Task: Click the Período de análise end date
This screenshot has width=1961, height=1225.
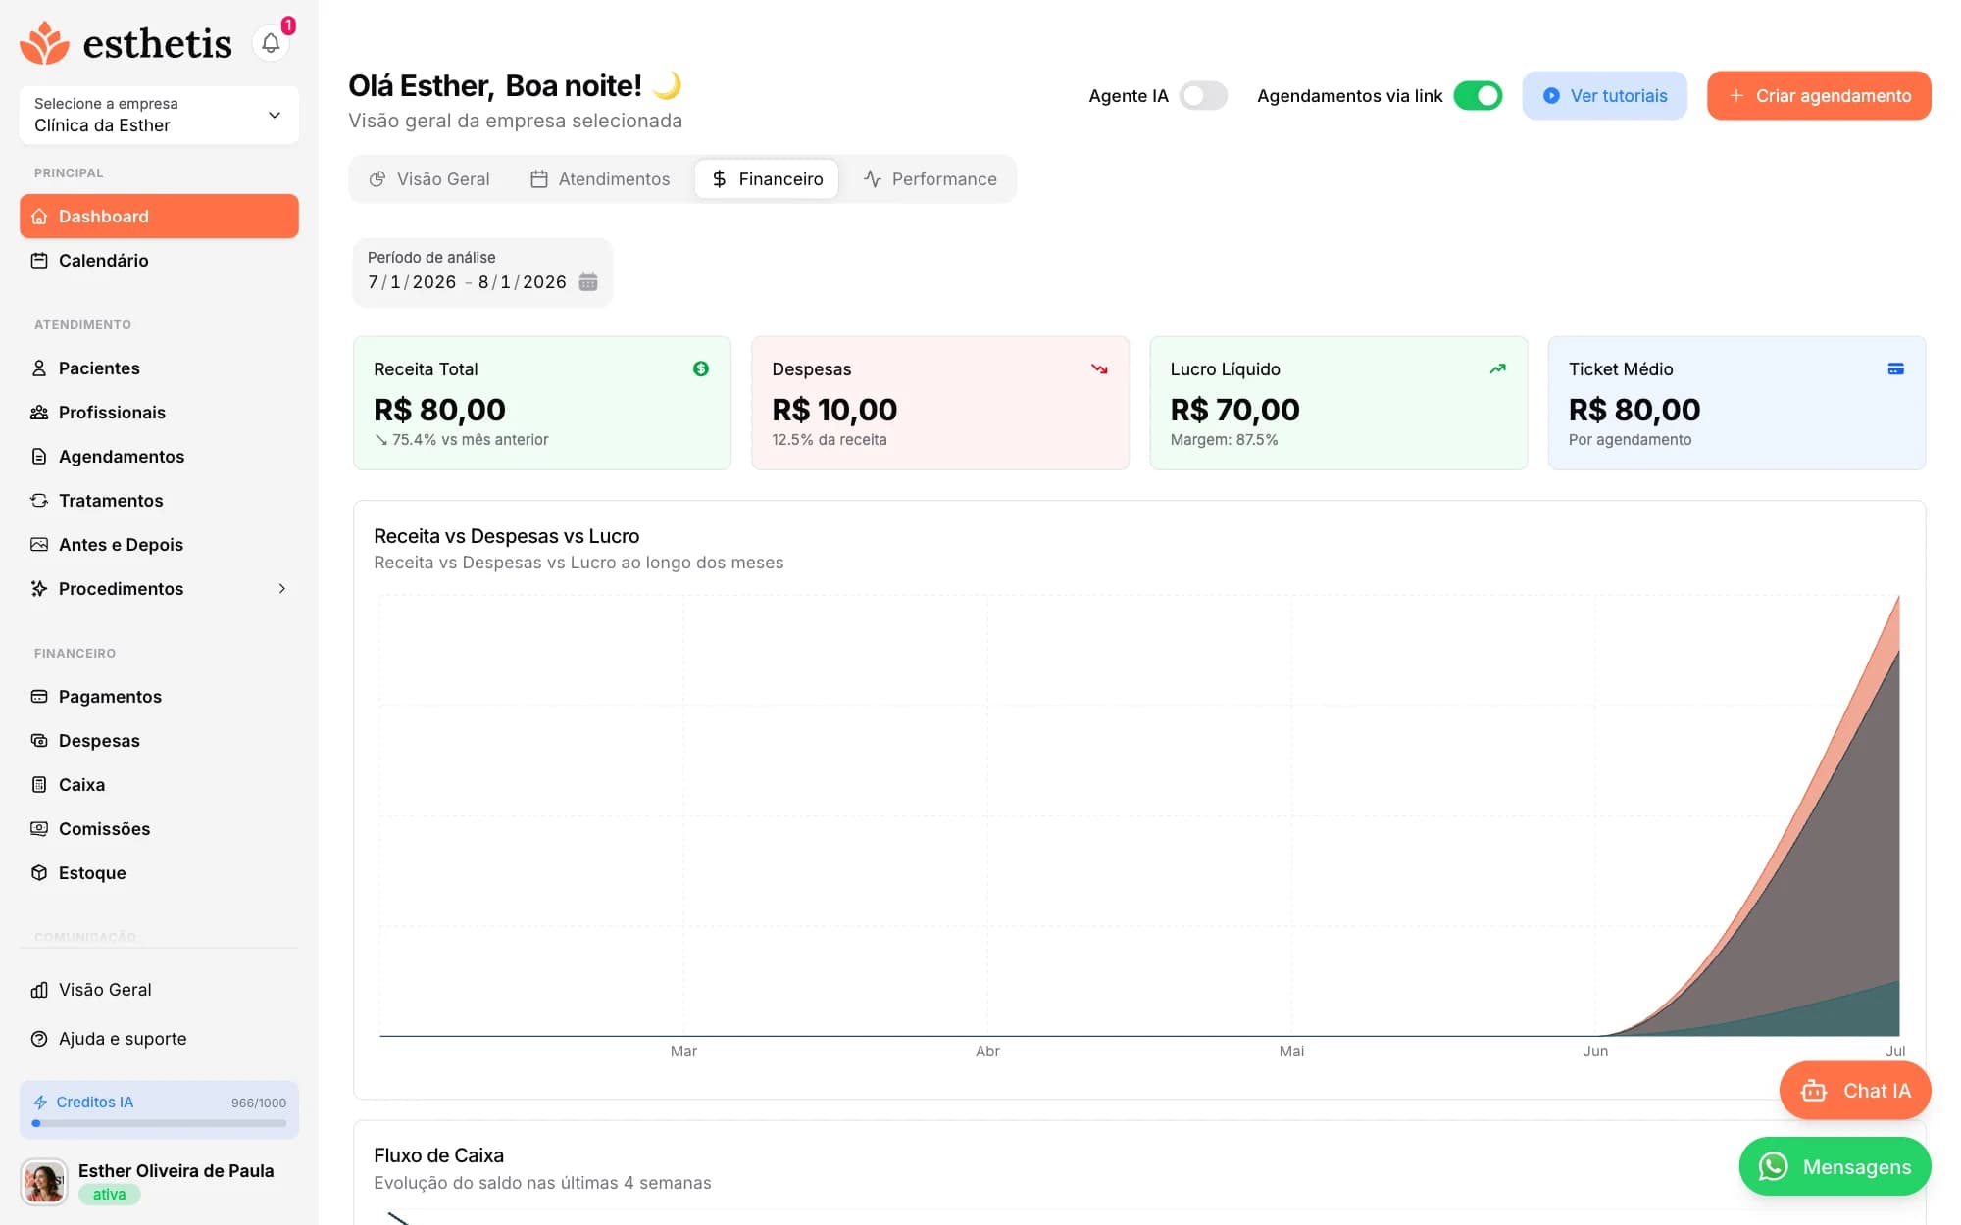Action: pyautogui.click(x=523, y=282)
